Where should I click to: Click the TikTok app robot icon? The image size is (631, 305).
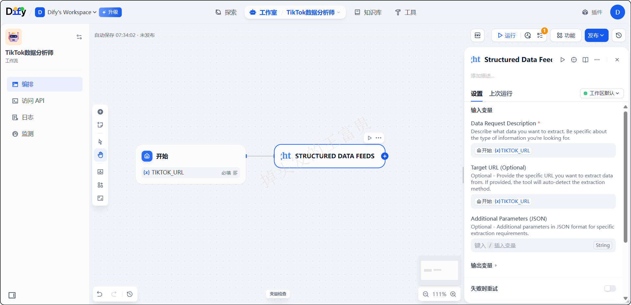14,37
